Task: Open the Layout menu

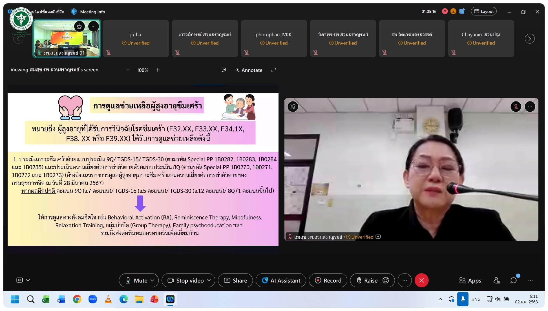Action: coord(483,12)
